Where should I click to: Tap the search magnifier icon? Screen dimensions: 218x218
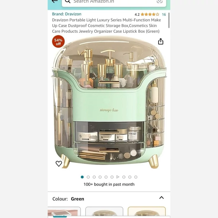(68, 1)
